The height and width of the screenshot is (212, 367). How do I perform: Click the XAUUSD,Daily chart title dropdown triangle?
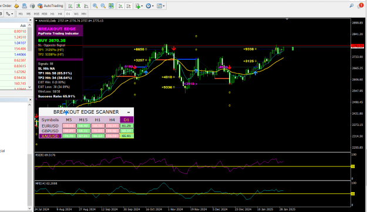tap(36, 20)
